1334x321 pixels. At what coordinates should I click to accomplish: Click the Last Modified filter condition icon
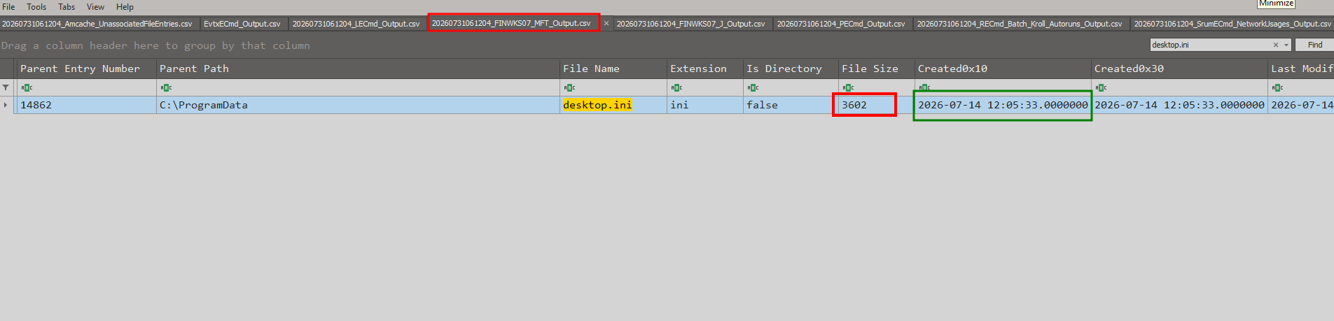[x=1277, y=87]
